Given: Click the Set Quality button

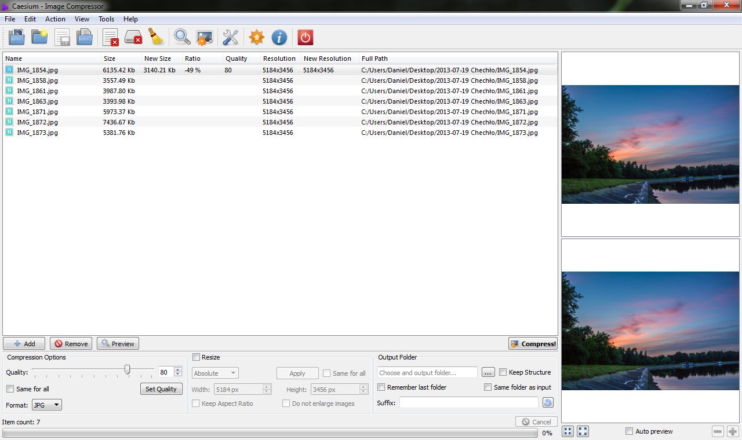Looking at the screenshot, I should pyautogui.click(x=161, y=389).
